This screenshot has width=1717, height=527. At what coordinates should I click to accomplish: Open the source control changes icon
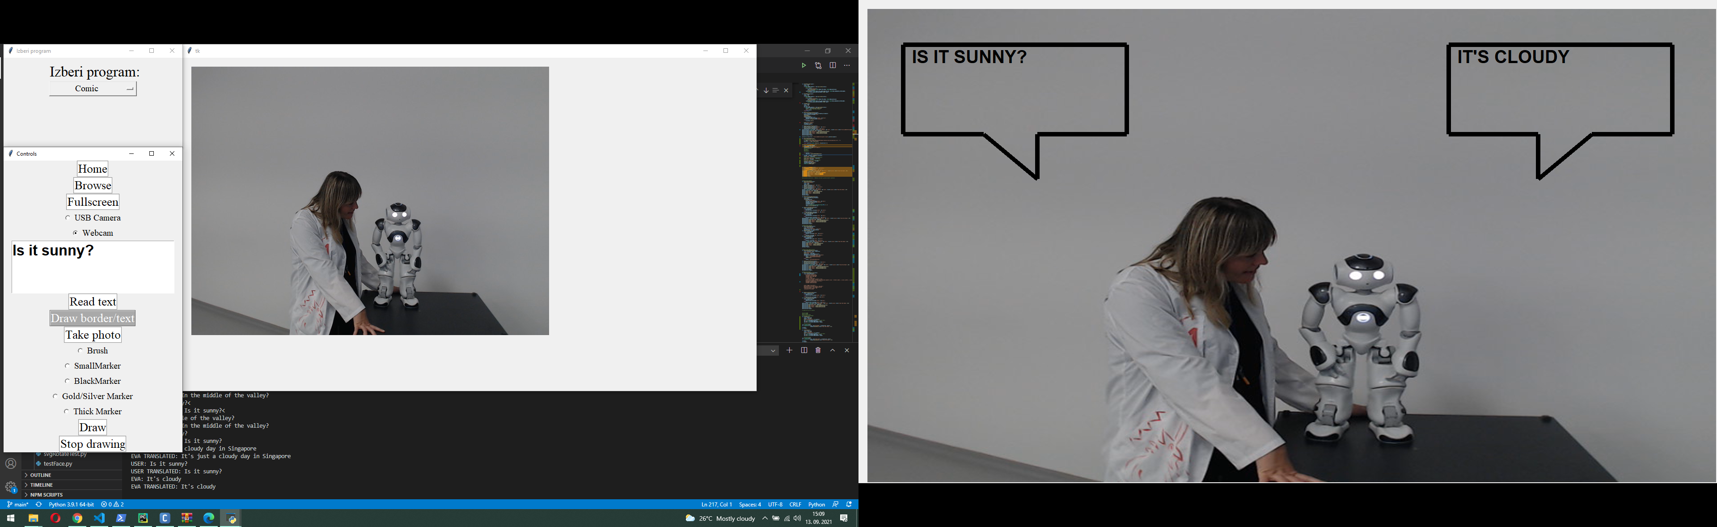coord(818,65)
